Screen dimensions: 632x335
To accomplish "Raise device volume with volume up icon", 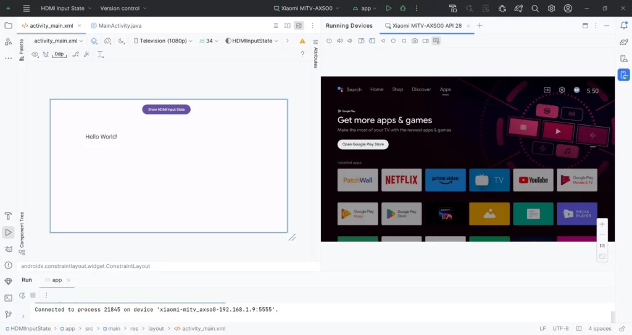I will tap(340, 41).
